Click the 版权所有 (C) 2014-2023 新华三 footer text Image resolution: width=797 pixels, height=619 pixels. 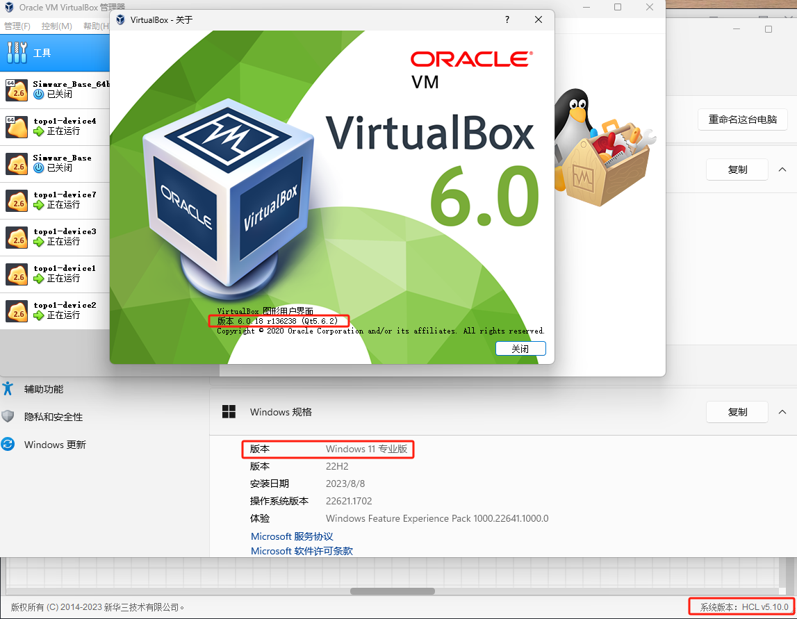97,607
